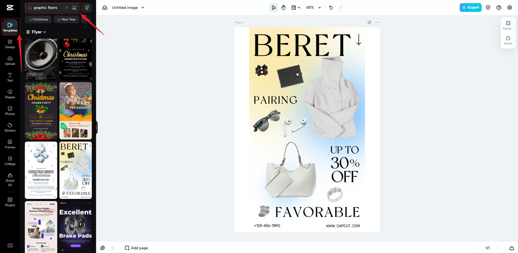Duplicate Page 1 using the copy icon
The image size is (518, 253).
[x=369, y=22]
